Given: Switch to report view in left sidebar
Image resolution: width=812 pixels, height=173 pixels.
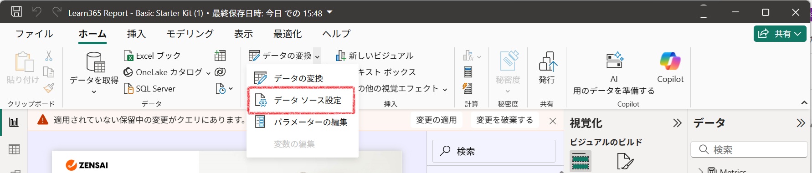Looking at the screenshot, I should 14,122.
